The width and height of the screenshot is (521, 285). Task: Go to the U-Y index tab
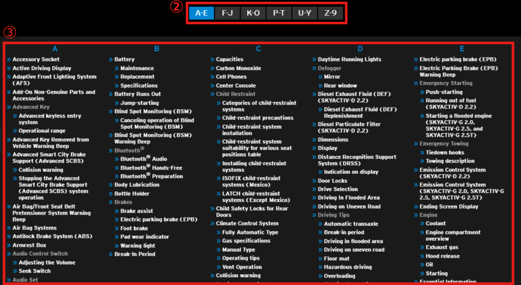305,13
